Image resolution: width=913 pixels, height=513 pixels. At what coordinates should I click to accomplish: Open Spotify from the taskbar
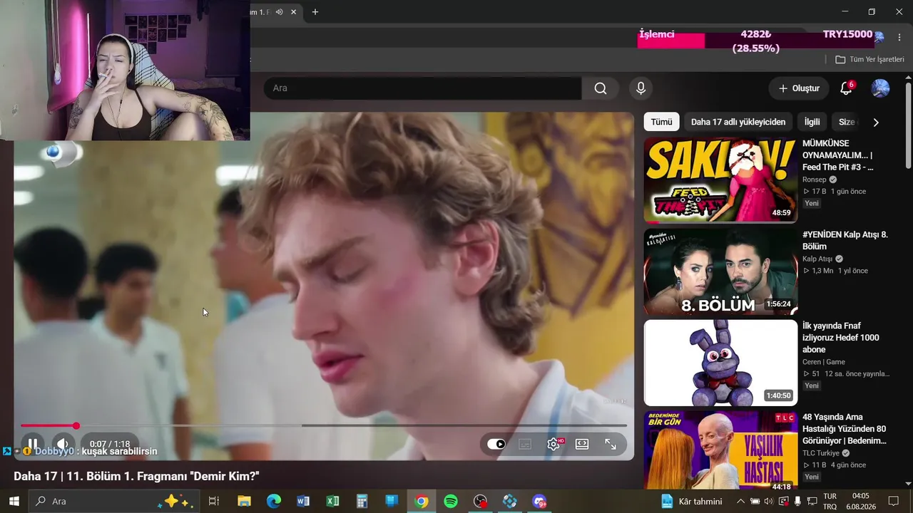coord(451,501)
